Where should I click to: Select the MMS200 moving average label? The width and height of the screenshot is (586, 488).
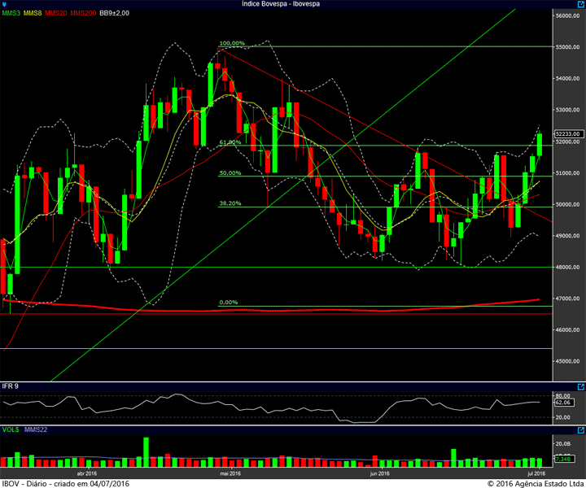tap(83, 13)
